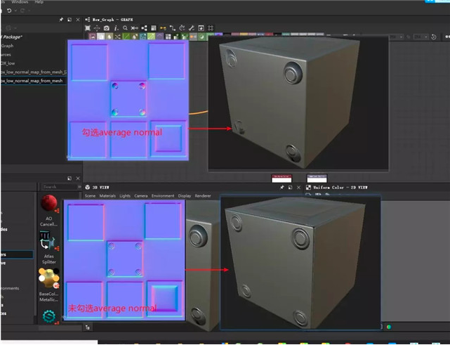Fit graph to view with frame icon
The height and width of the screenshot is (345, 450).
pos(88,28)
